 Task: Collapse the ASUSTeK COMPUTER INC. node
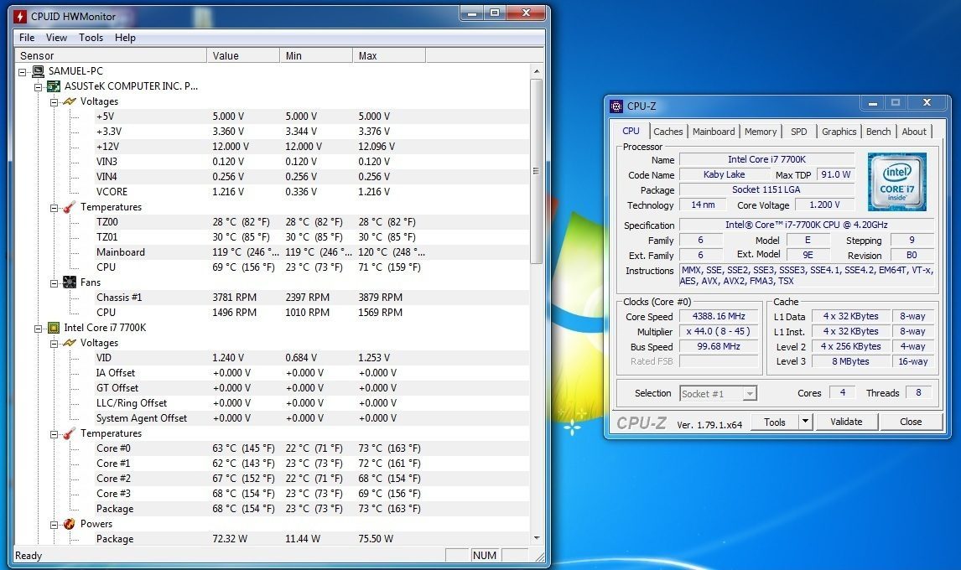[38, 87]
